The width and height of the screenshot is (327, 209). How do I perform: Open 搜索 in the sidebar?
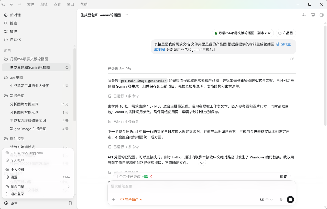tap(36, 23)
